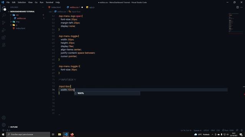Screen dimensions: 245x137
Task: Click the VS Code logo icon in title bar
Action: [x=3, y=2]
